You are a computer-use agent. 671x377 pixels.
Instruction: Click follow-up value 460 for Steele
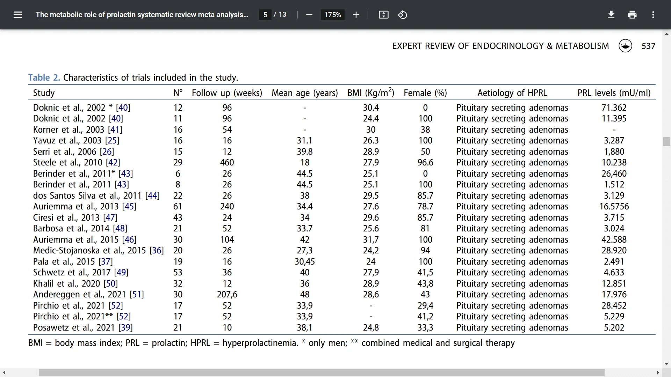point(227,162)
